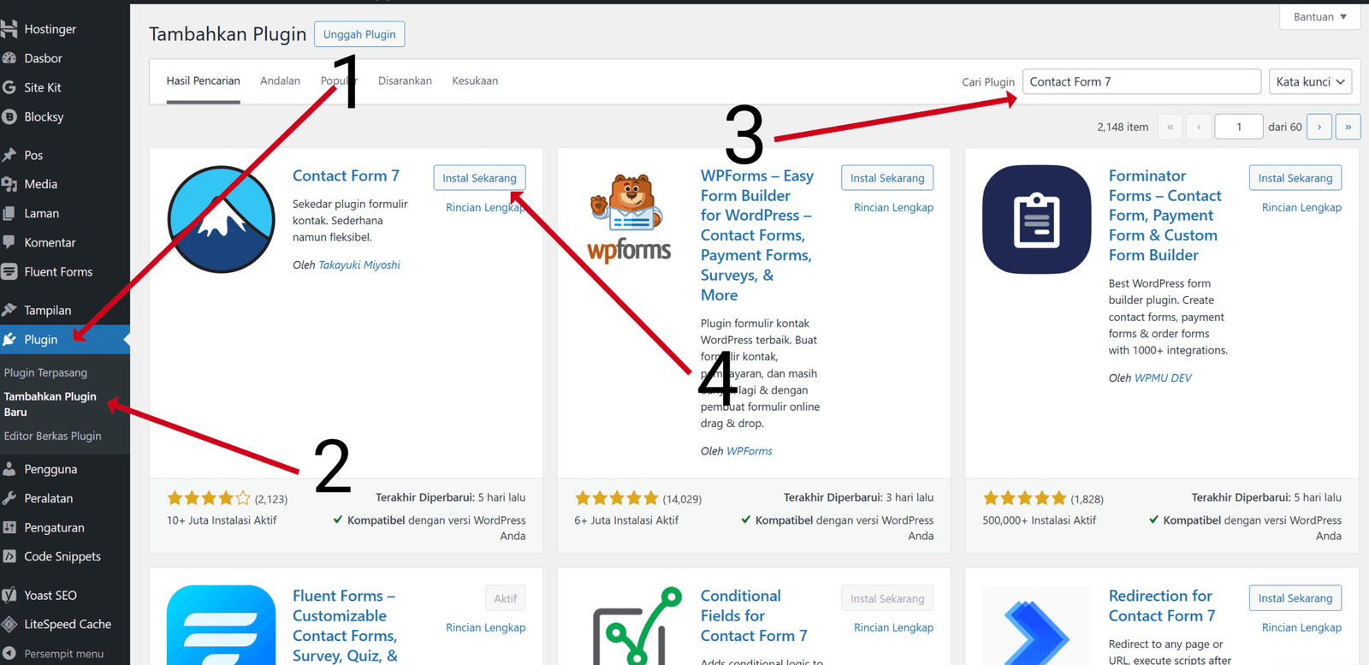The image size is (1369, 665).
Task: Expand the Bantuan help dropdown
Action: point(1319,16)
